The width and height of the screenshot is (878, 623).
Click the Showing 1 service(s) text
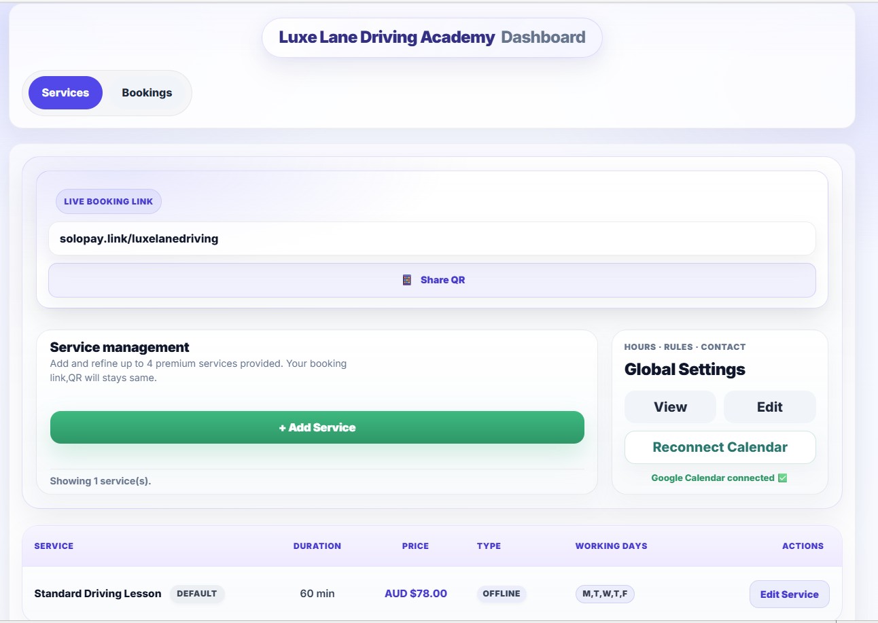100,480
